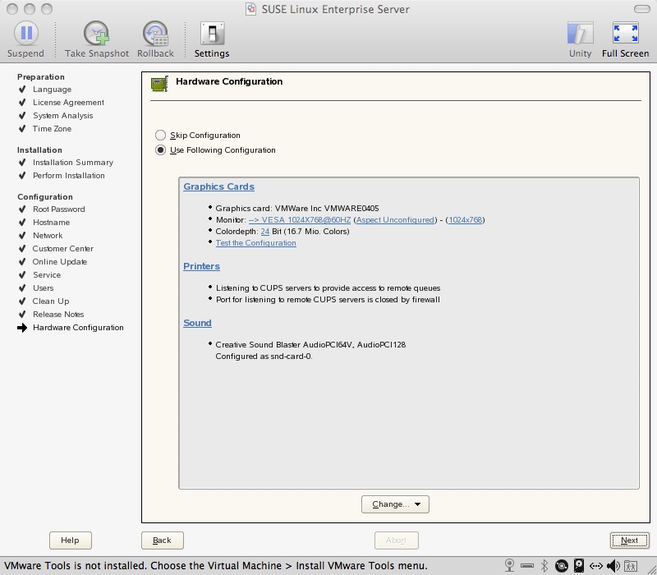Click the hard disk status icon
Screen dimensions: 657x575
(x=579, y=565)
